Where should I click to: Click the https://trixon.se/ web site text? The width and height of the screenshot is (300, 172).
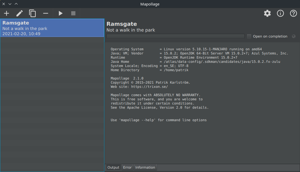pyautogui.click(x=149, y=87)
